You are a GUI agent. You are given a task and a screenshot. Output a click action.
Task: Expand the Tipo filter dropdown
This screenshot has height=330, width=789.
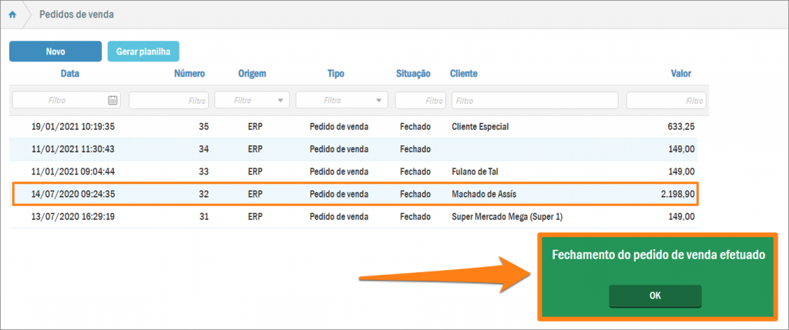[x=379, y=100]
